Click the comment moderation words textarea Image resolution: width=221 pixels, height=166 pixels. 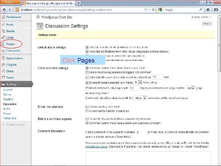(148, 158)
